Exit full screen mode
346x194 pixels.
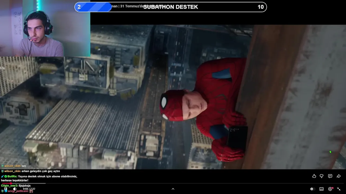click(339, 189)
